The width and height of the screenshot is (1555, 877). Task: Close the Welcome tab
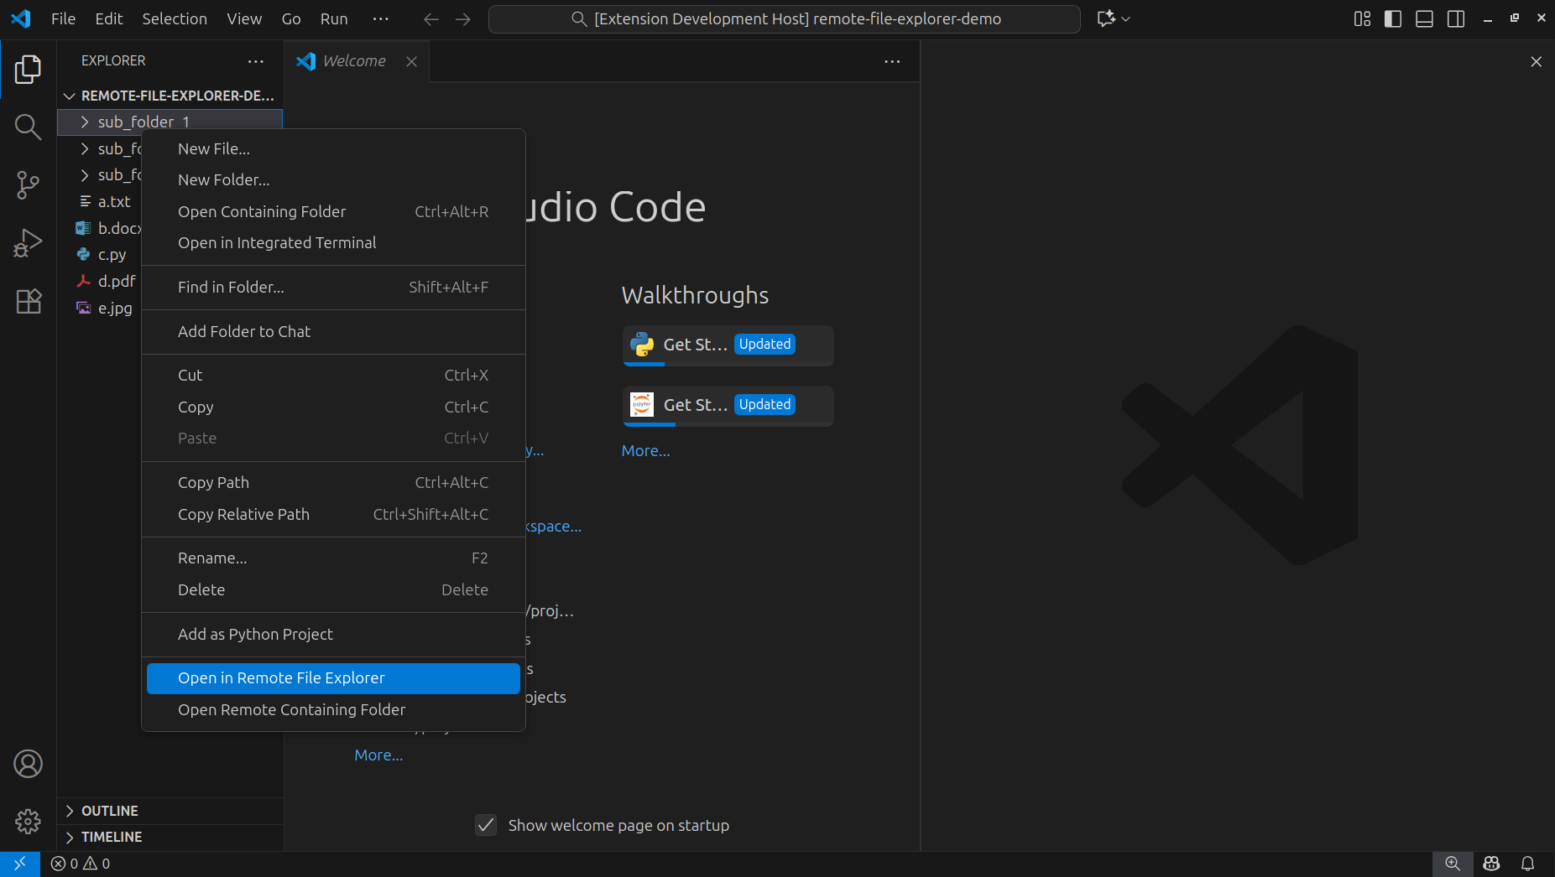[411, 61]
